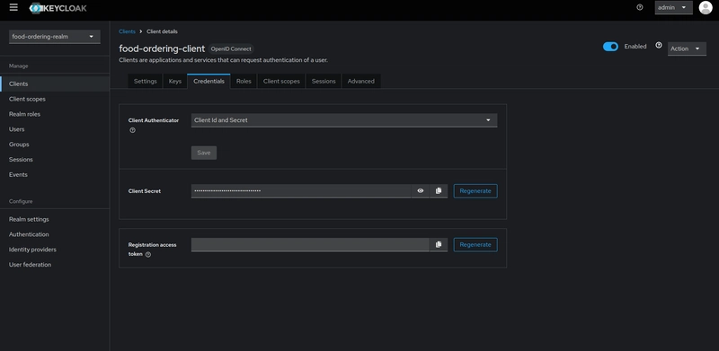Image resolution: width=719 pixels, height=351 pixels.
Task: Switch to the Client scopes tab
Action: 281,81
